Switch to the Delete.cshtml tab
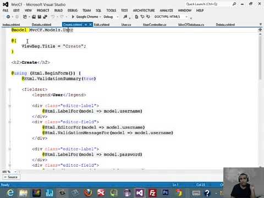The width and height of the screenshot is (264, 198). pyautogui.click(x=226, y=25)
